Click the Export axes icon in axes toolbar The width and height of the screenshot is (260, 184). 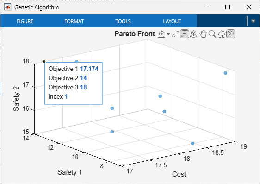point(161,34)
